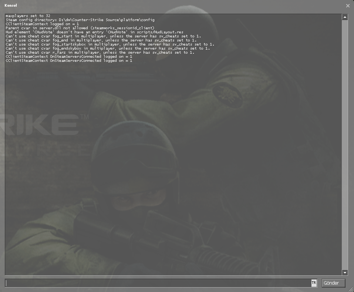354x292 pixels.
Task: Click the console scrollbar track
Action: click(x=345, y=145)
